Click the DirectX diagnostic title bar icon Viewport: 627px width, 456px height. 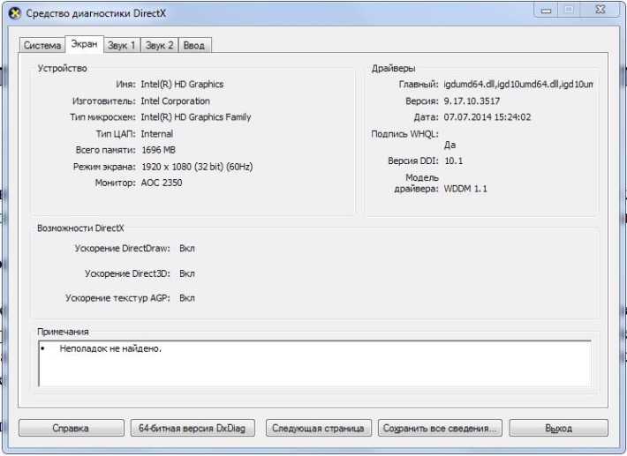13,15
